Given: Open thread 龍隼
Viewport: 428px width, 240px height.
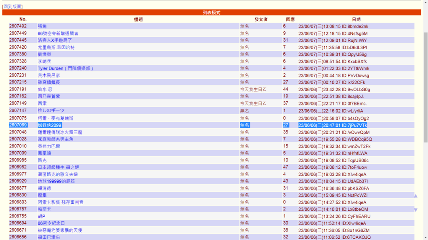Looking at the screenshot, I should [x=42, y=195].
